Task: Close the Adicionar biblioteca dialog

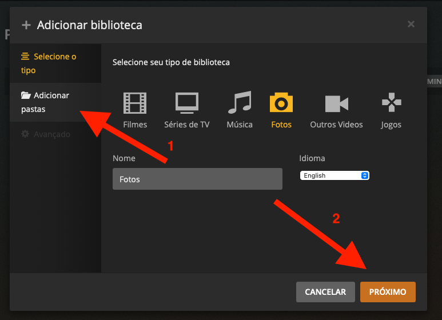Action: click(411, 24)
